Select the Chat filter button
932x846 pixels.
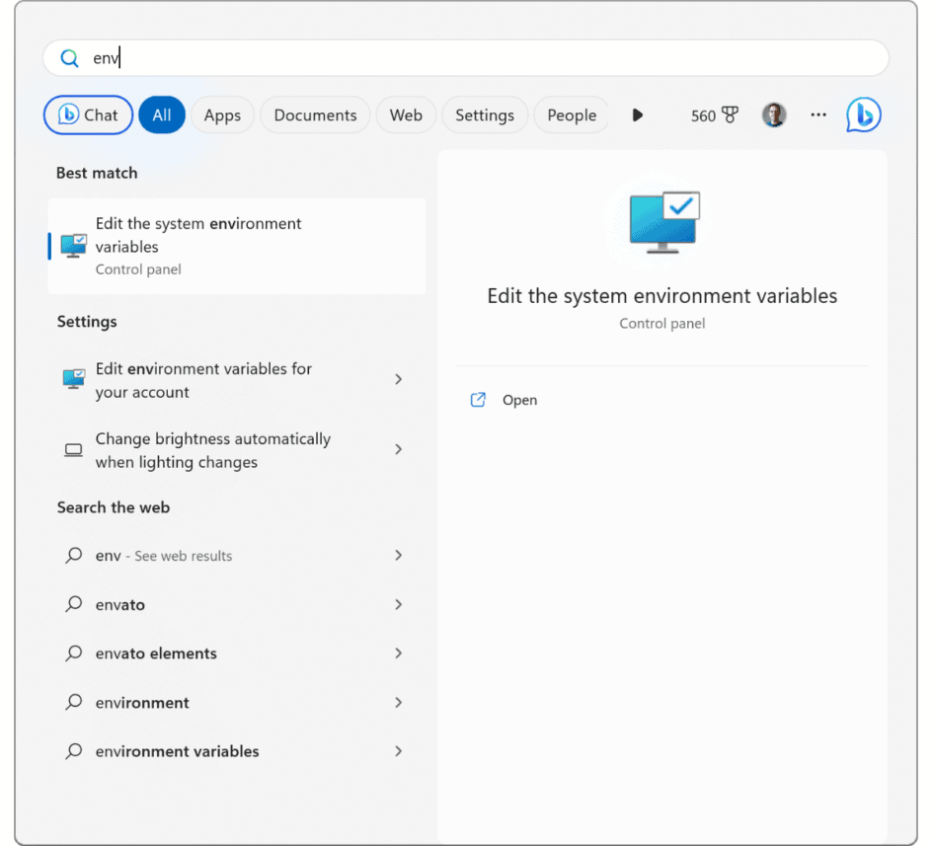coord(88,115)
